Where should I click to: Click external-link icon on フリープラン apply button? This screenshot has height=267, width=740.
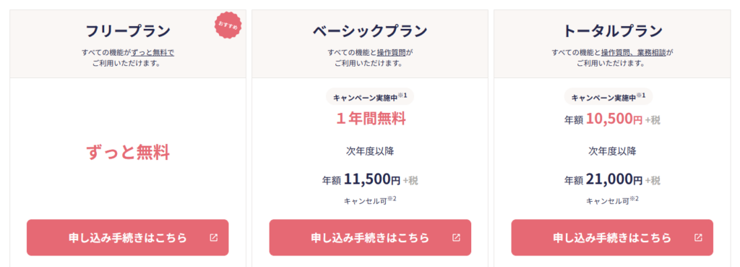213,238
